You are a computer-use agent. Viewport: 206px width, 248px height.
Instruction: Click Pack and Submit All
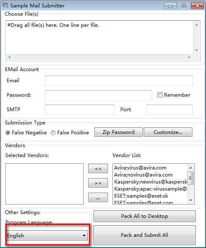tap(145, 235)
